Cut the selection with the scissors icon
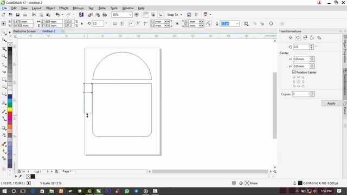 (x=34, y=15)
